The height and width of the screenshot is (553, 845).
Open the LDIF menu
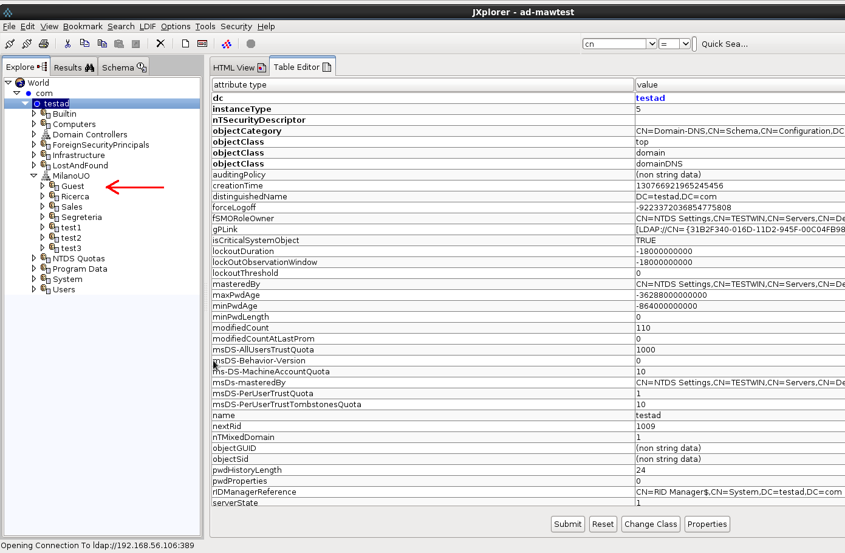click(x=148, y=26)
